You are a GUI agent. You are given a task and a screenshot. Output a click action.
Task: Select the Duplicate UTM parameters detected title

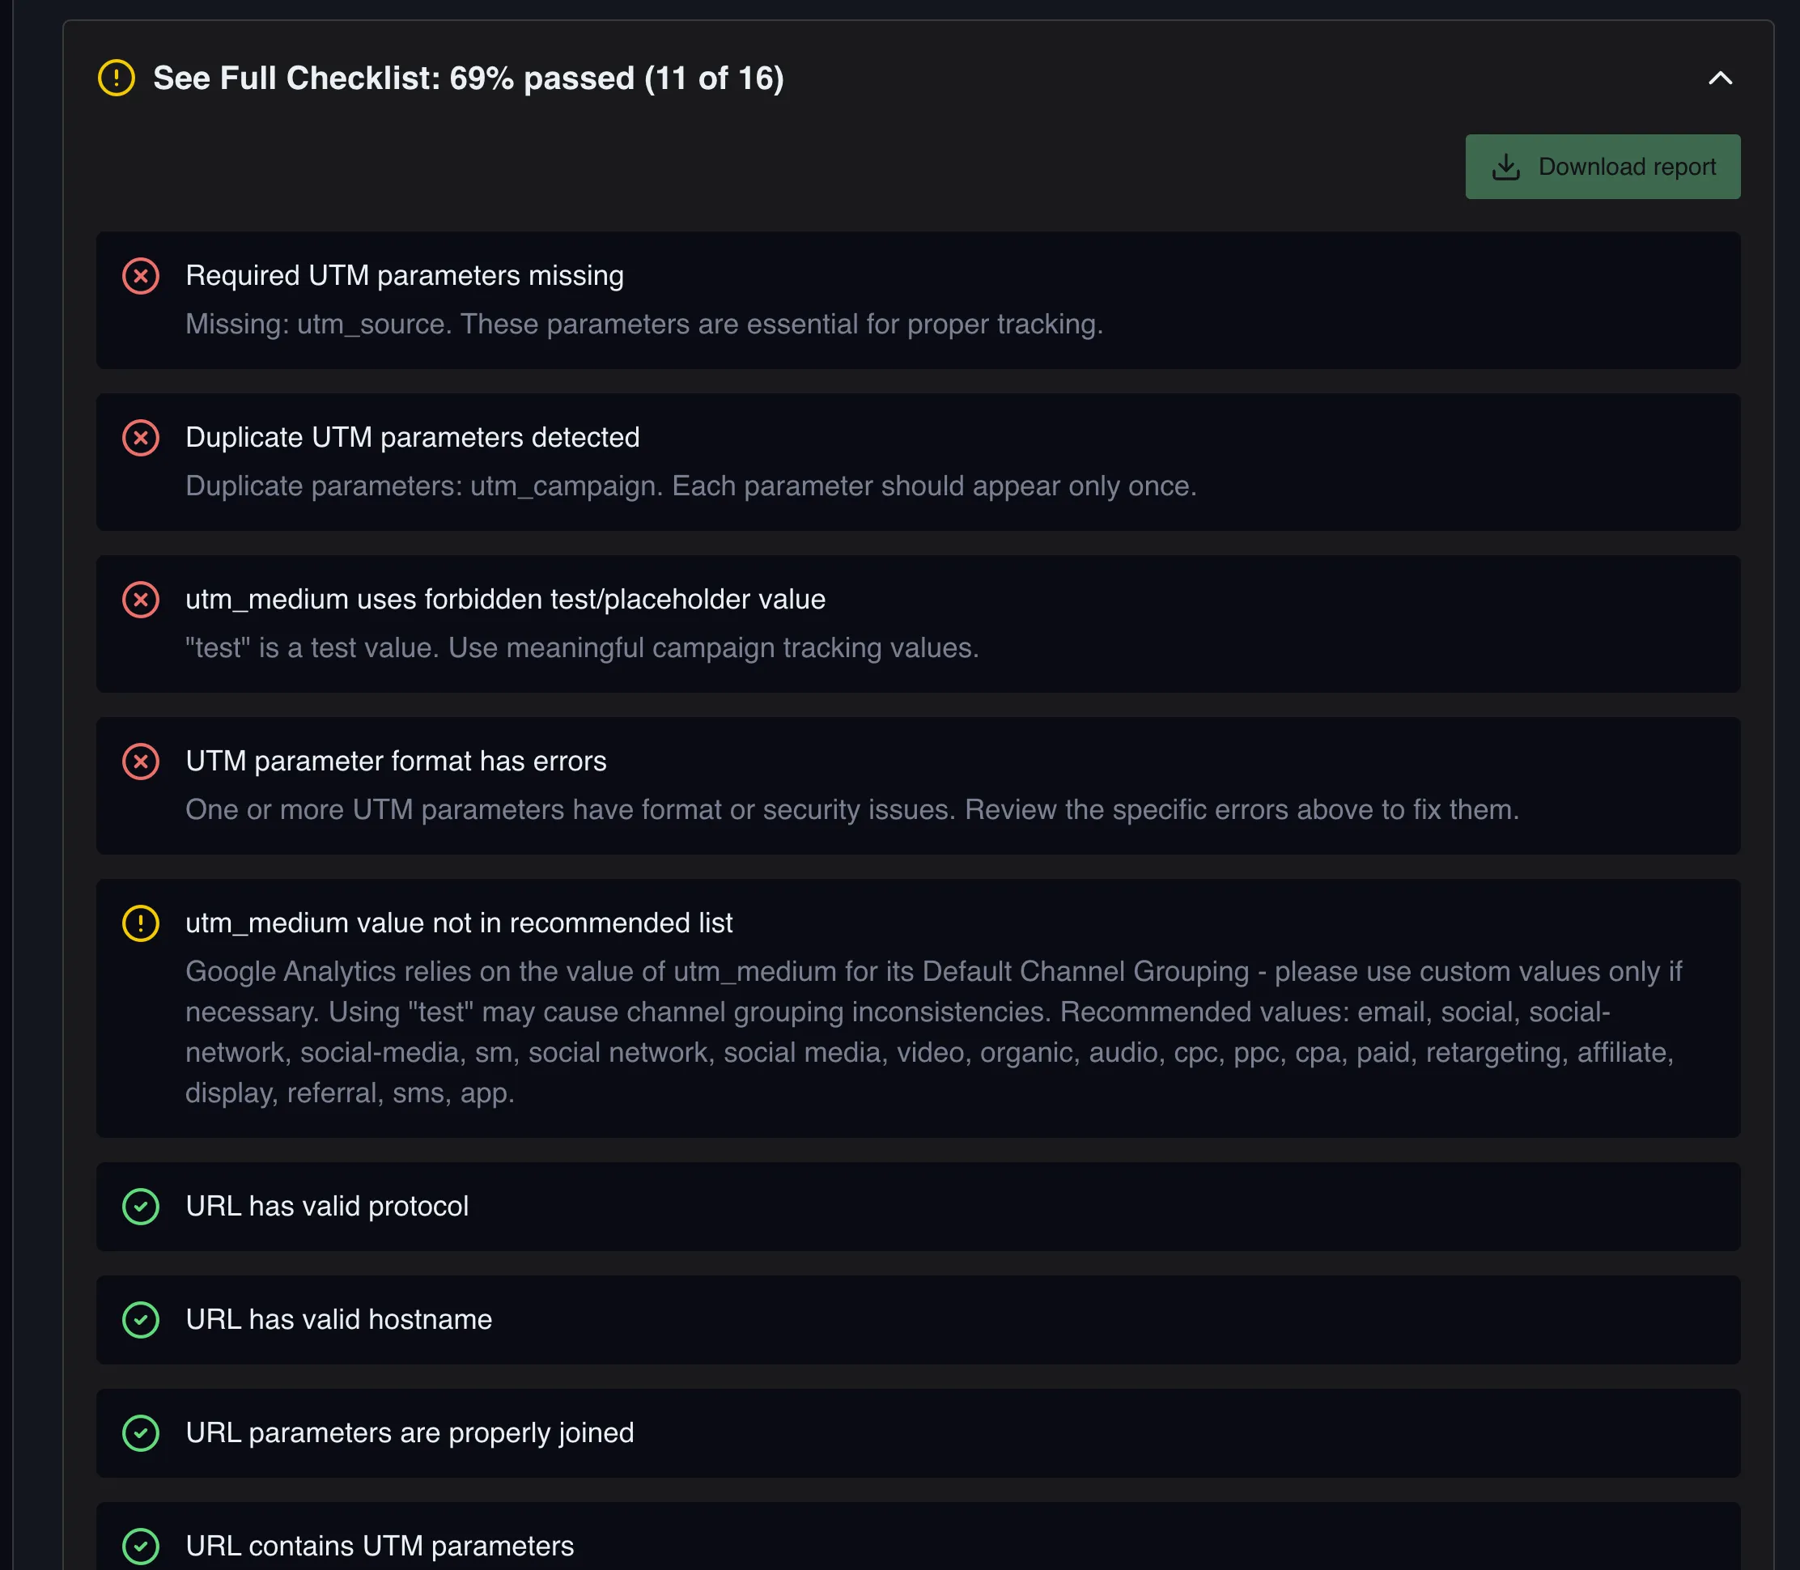[x=412, y=437]
